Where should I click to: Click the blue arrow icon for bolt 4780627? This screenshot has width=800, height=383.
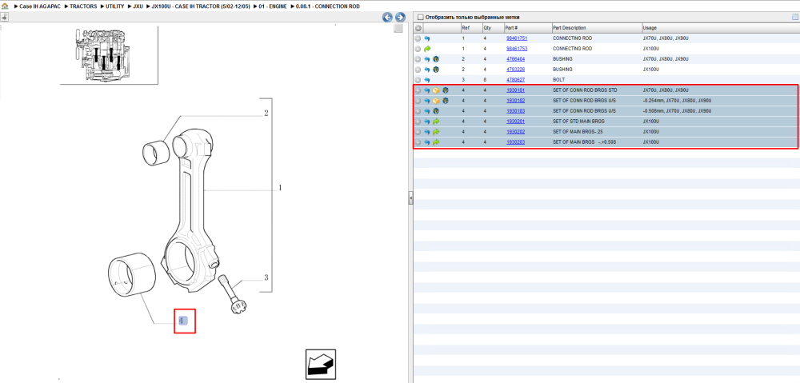coord(427,80)
